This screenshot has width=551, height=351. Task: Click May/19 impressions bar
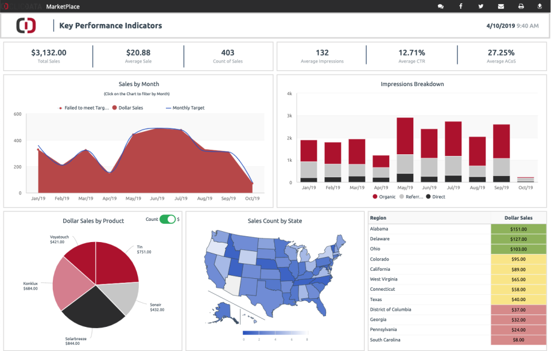point(405,150)
